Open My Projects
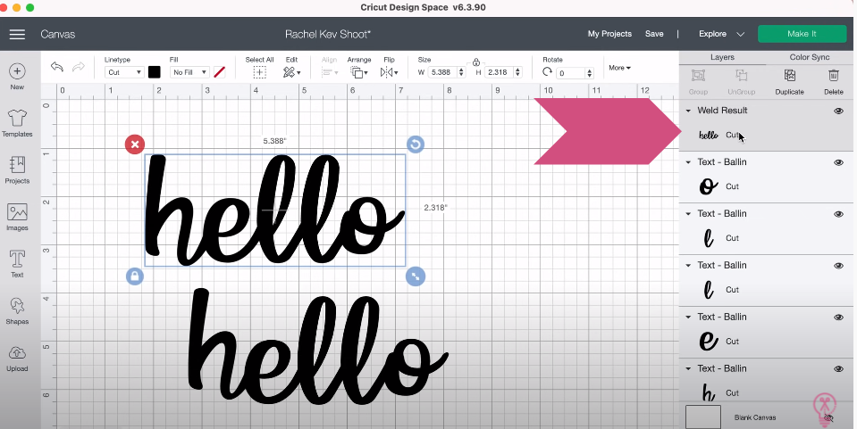Viewport: 857px width, 429px height. (x=609, y=34)
